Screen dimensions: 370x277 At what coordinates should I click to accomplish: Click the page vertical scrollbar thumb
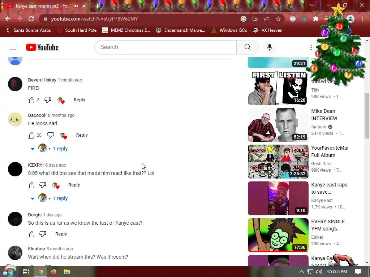click(x=367, y=116)
